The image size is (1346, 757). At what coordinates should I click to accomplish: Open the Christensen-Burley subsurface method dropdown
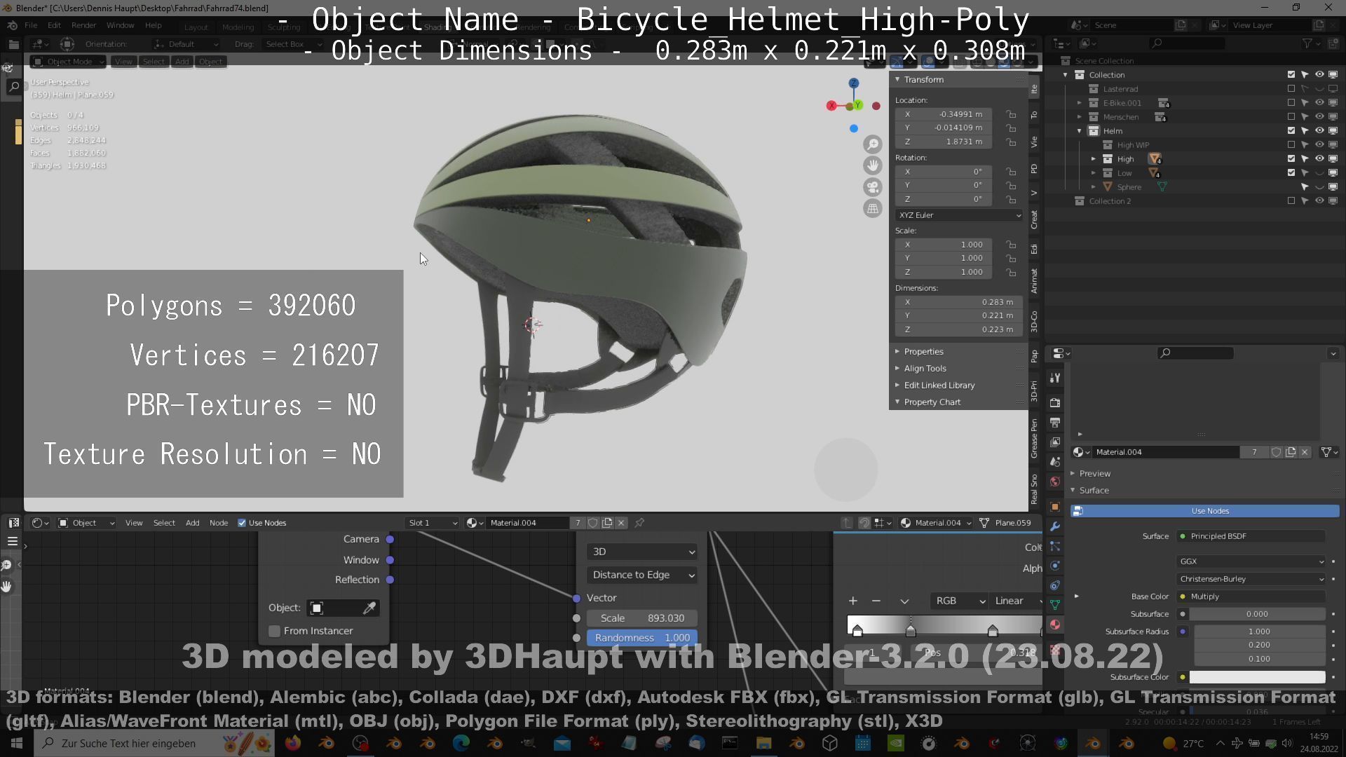[1251, 579]
